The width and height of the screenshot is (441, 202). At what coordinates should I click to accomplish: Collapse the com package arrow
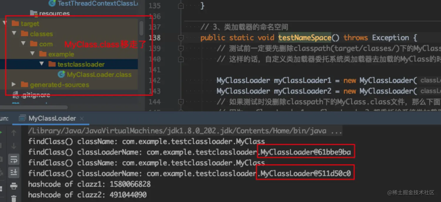tap(23, 44)
